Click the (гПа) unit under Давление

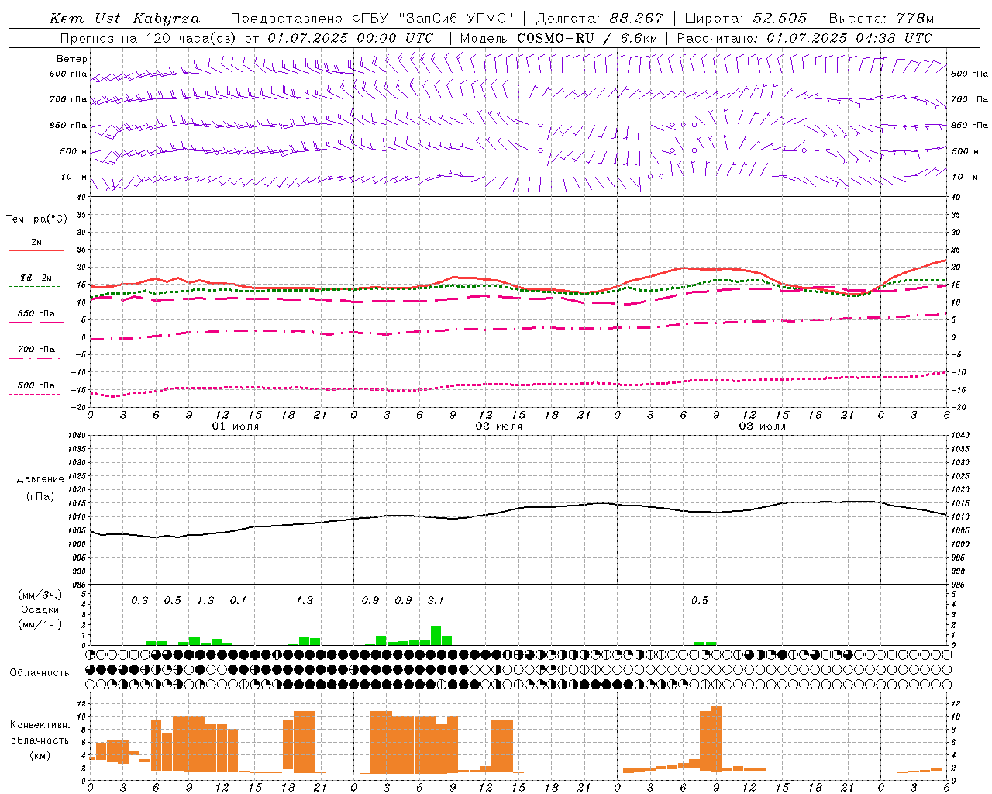pyautogui.click(x=40, y=497)
